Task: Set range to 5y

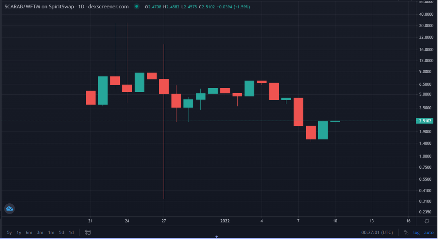Action: coord(9,232)
